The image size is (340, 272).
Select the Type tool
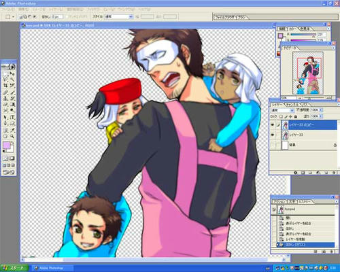coord(12,117)
